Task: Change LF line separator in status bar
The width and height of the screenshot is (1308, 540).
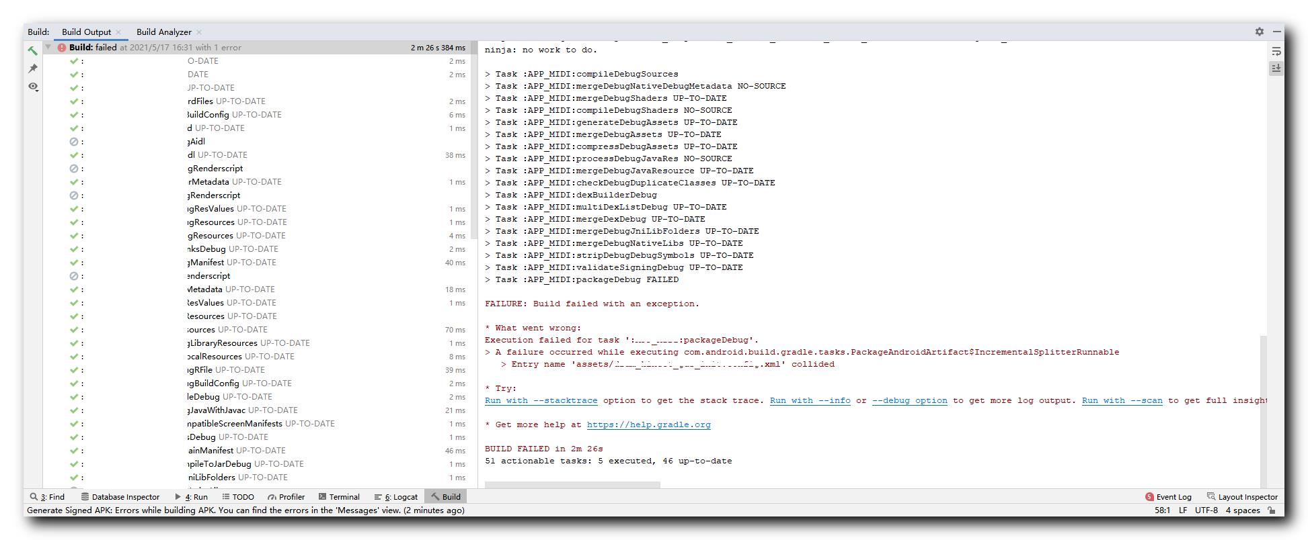Action: pyautogui.click(x=1183, y=510)
